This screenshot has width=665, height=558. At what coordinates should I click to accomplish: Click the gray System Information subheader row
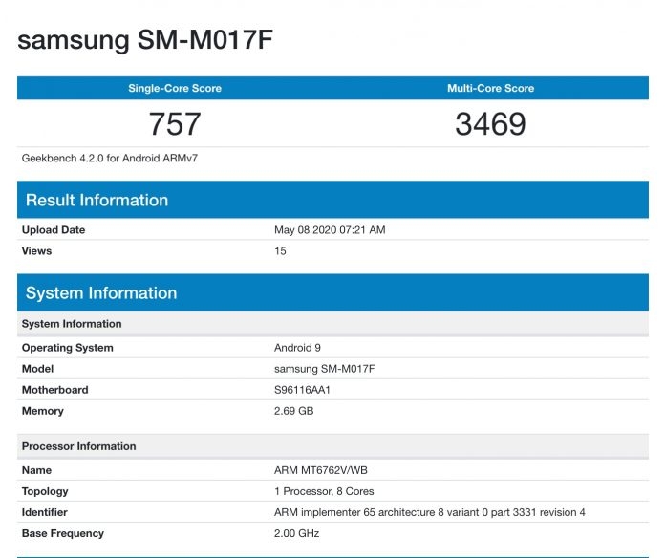tap(332, 324)
